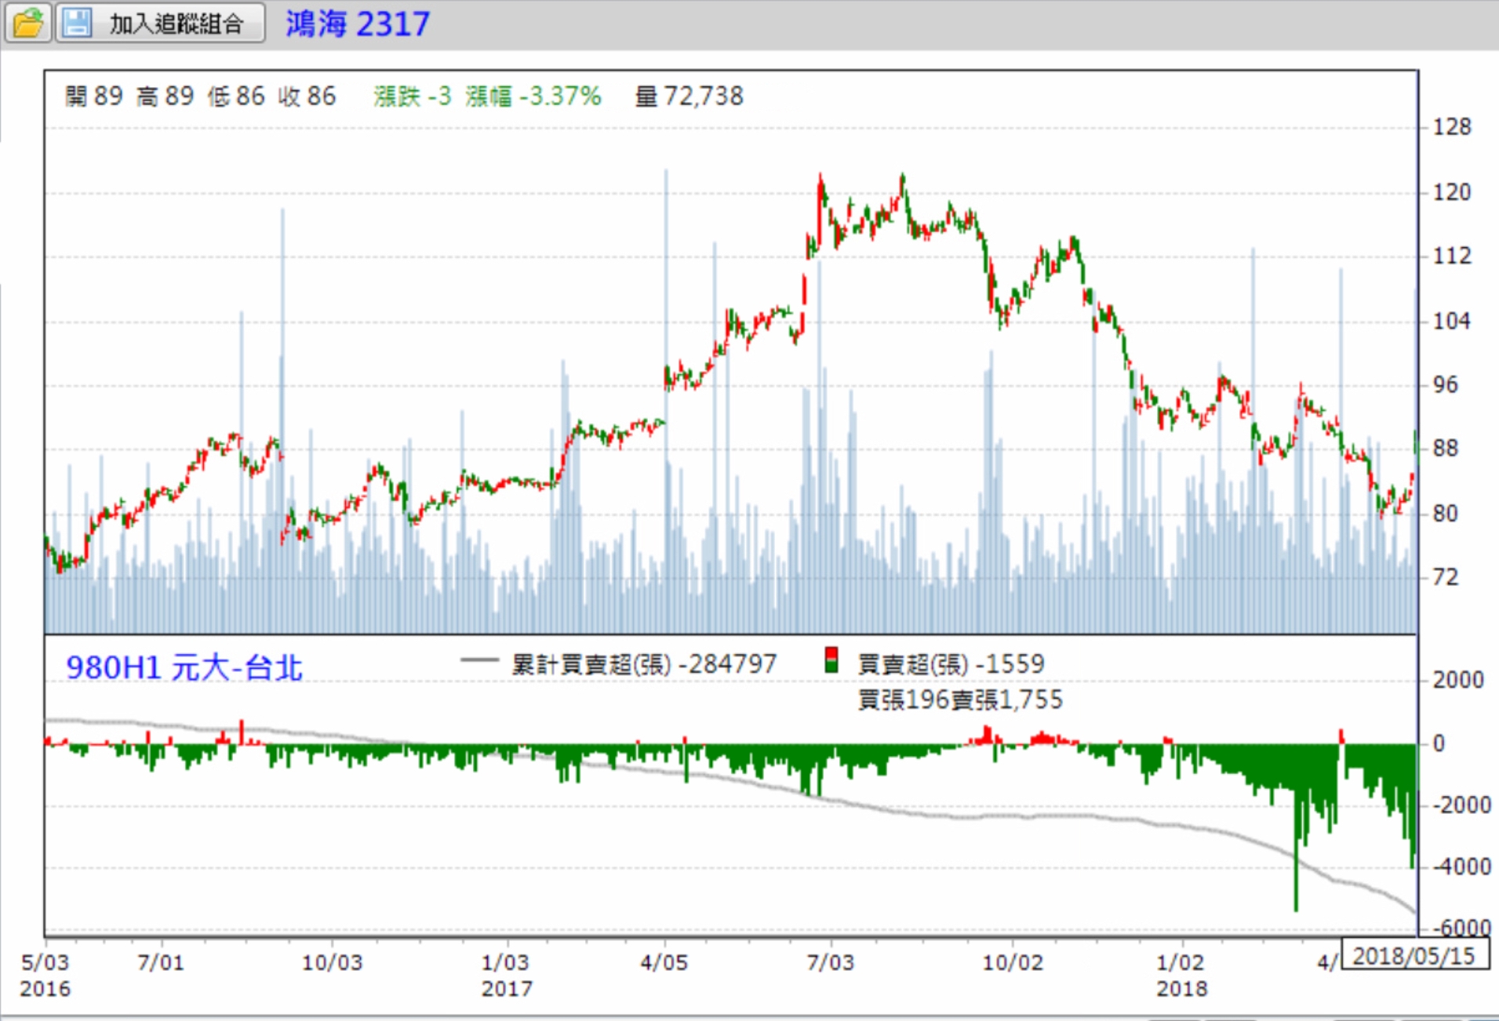This screenshot has height=1021, width=1499.
Task: Click the 低 86 low price value
Action: [x=236, y=96]
